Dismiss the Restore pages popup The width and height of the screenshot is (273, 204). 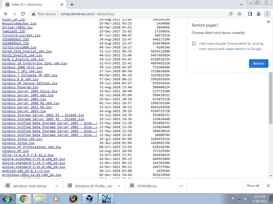pos(268,22)
